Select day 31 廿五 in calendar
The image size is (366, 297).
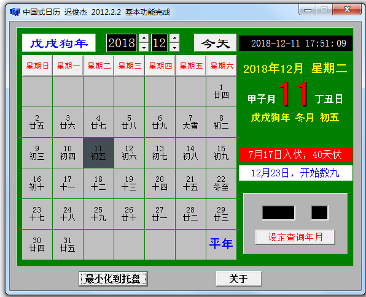click(x=68, y=244)
